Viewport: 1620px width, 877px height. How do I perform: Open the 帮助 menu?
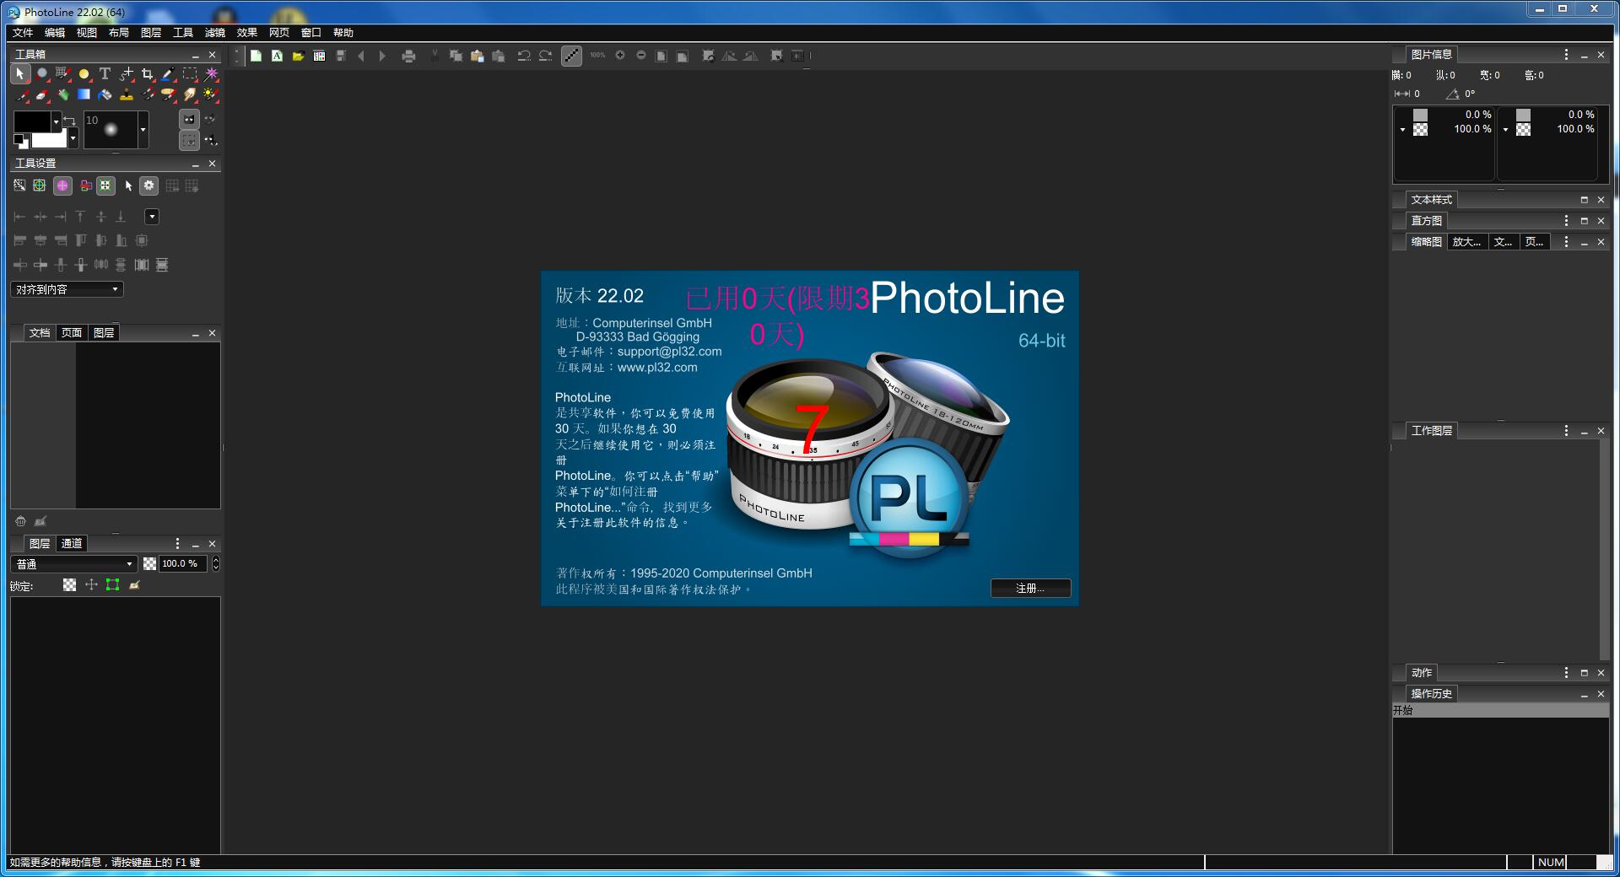pyautogui.click(x=343, y=33)
